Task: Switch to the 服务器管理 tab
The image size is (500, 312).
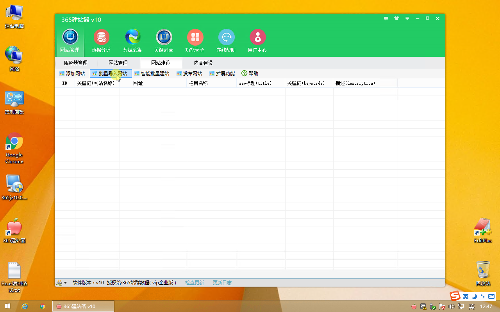Action: [x=76, y=63]
